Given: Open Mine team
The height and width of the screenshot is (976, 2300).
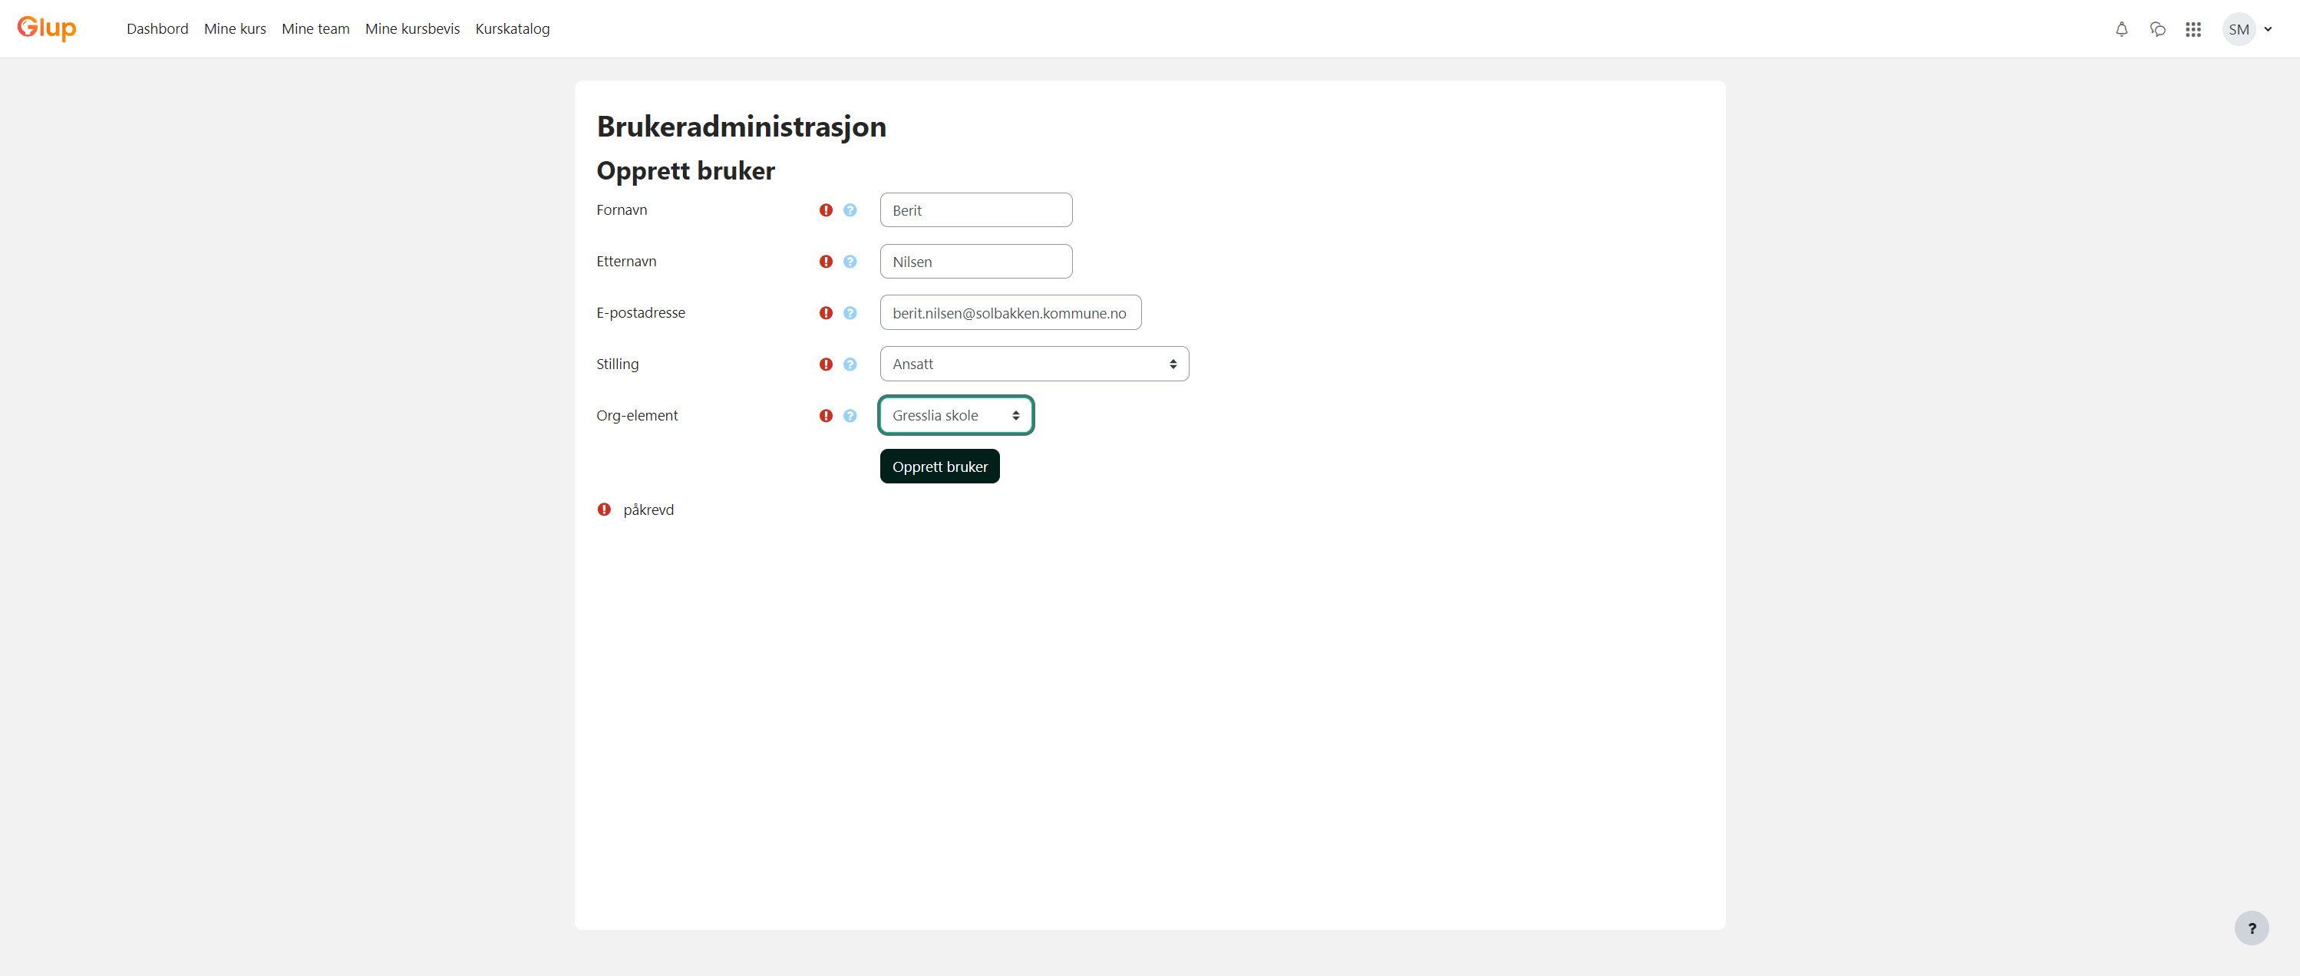Looking at the screenshot, I should (315, 28).
